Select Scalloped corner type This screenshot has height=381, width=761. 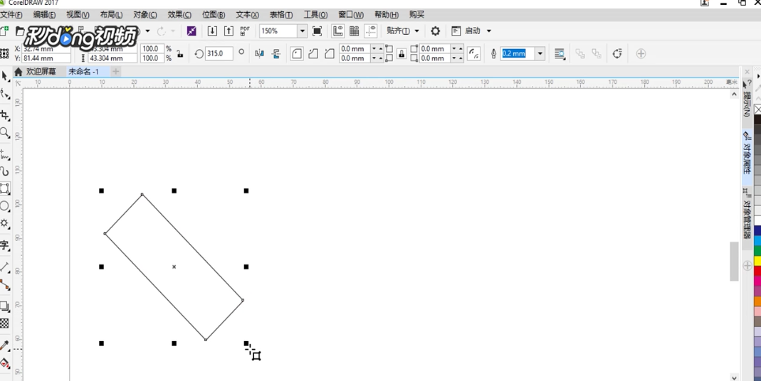(313, 53)
